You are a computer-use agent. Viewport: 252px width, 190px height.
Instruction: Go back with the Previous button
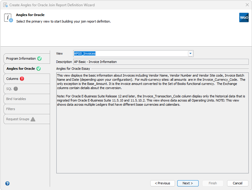pyautogui.click(x=162, y=183)
